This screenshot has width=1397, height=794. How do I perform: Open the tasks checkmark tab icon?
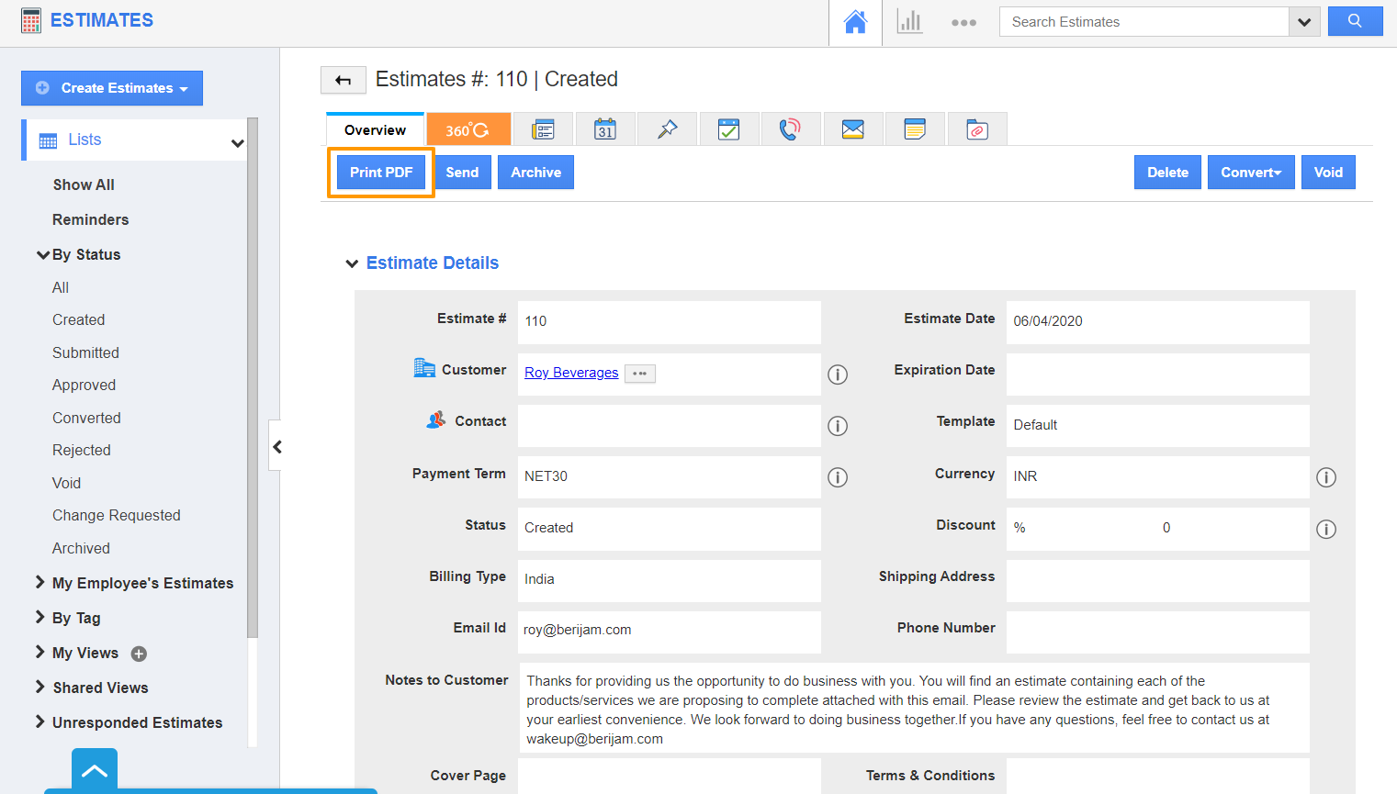pos(729,130)
